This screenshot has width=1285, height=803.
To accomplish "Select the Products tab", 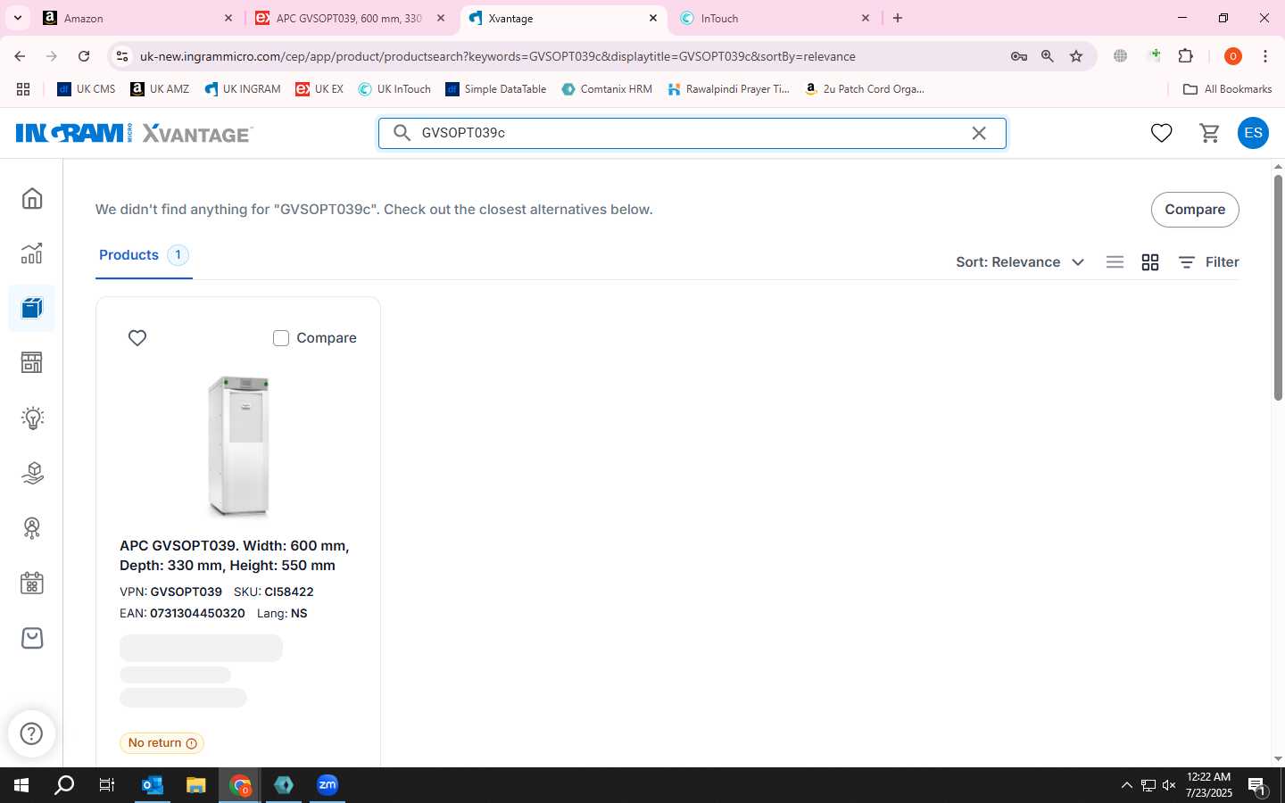I will 143,255.
